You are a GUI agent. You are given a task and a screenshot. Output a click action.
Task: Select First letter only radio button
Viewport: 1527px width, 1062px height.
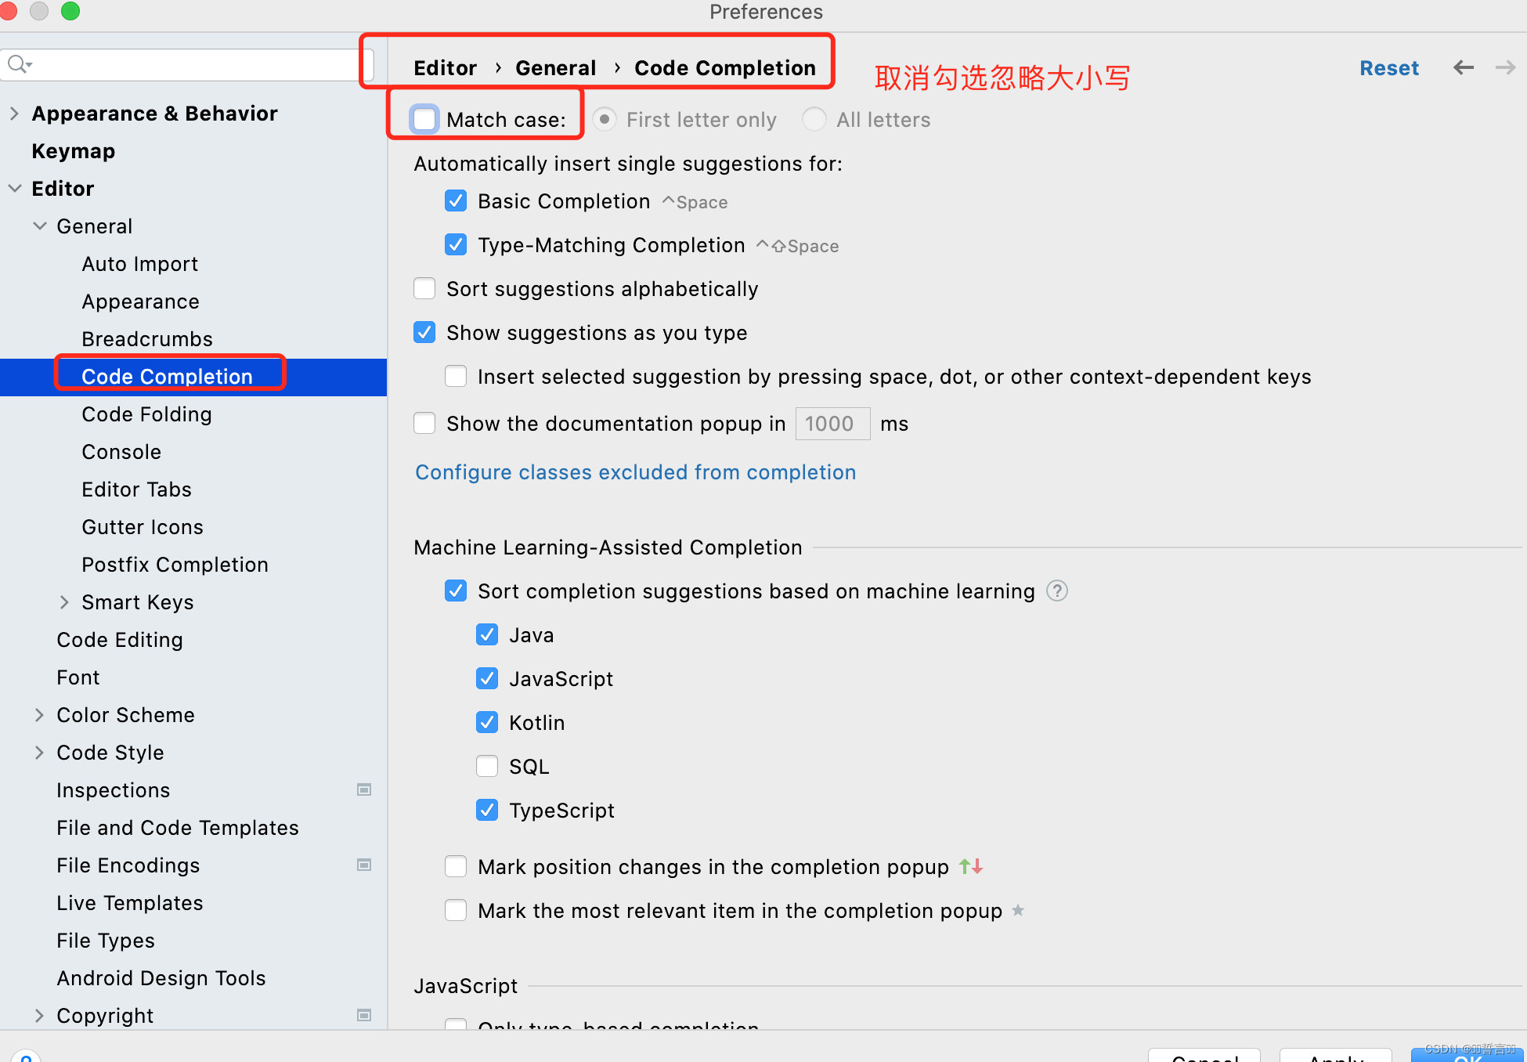click(602, 118)
